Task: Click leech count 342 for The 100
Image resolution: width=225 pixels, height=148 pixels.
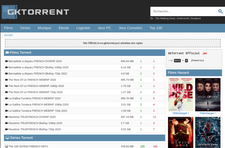Action: pos(155,146)
